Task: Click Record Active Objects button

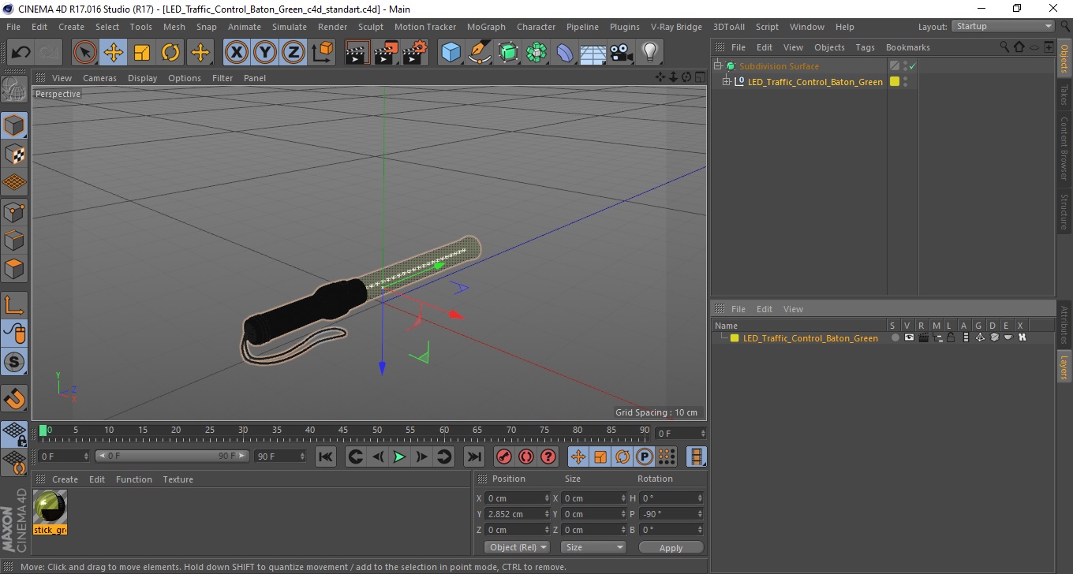Action: 503,457
